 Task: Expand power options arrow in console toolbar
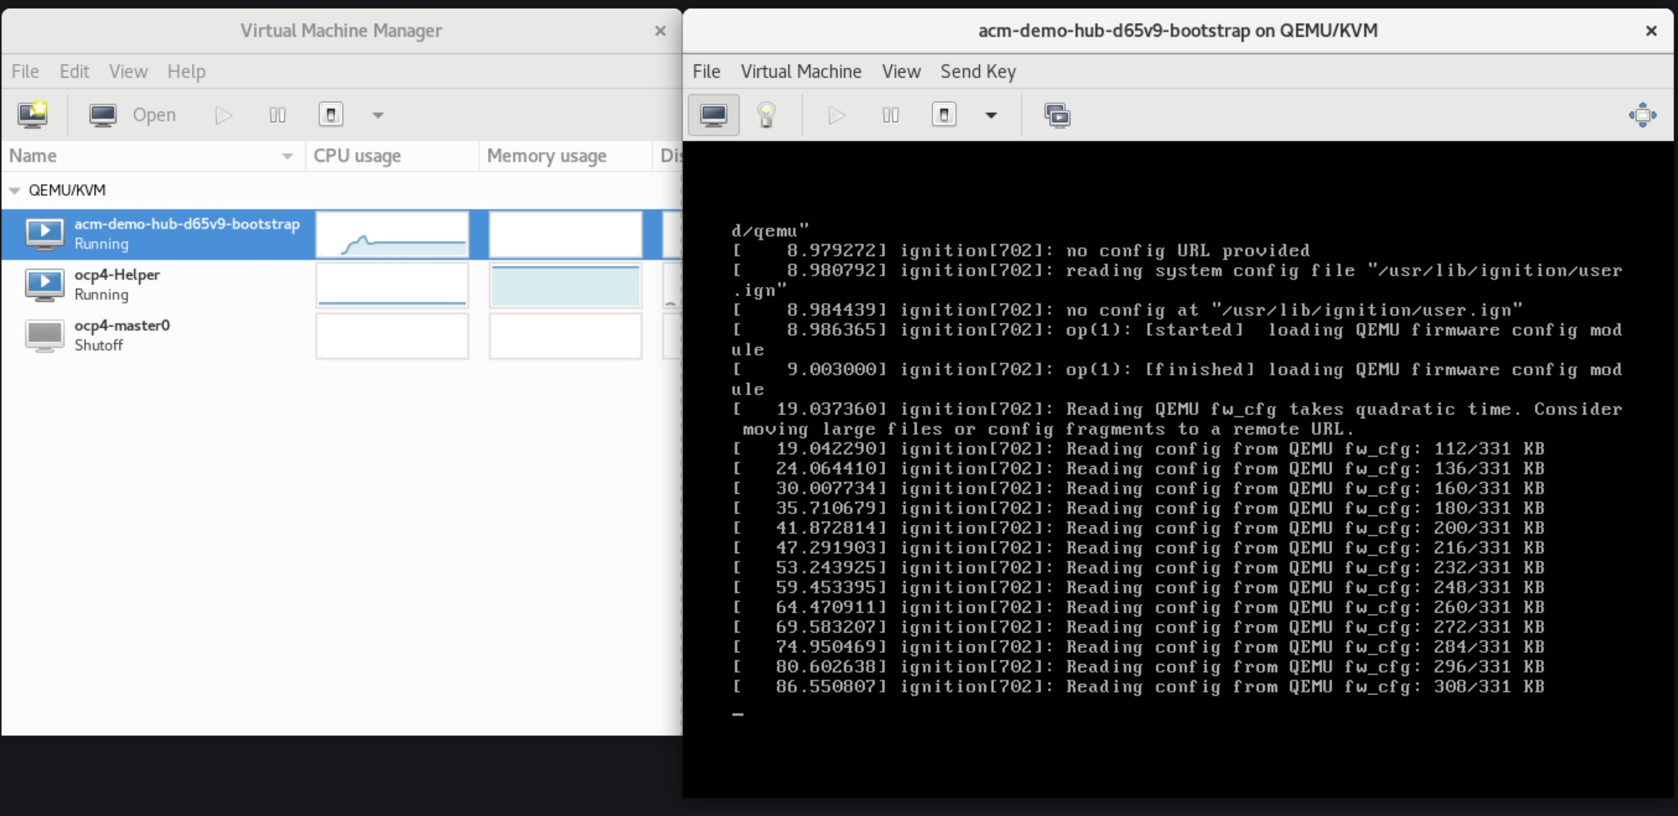point(991,115)
